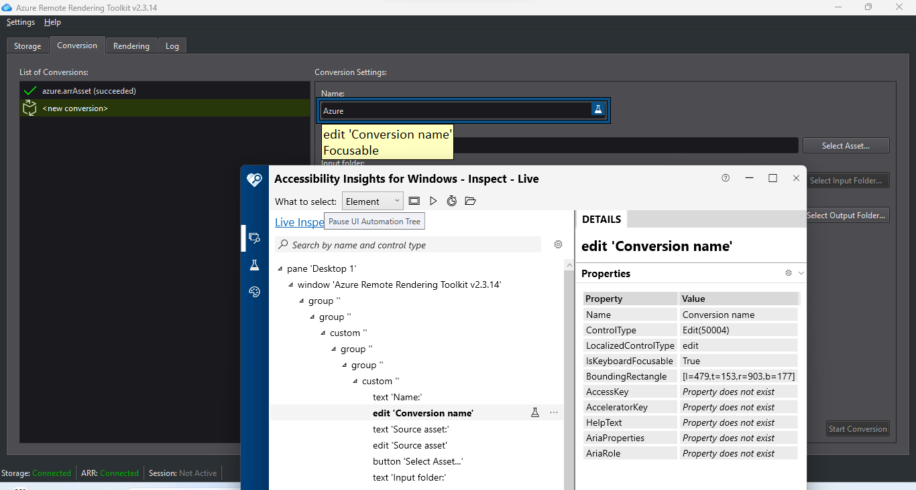Viewport: 916px width, 490px height.
Task: Click the Start Conversion button
Action: [858, 429]
